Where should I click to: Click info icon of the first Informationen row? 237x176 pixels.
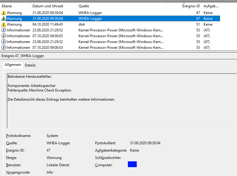click(x=4, y=30)
